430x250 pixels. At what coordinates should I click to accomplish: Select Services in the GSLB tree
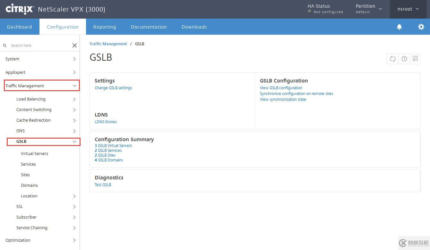28,164
